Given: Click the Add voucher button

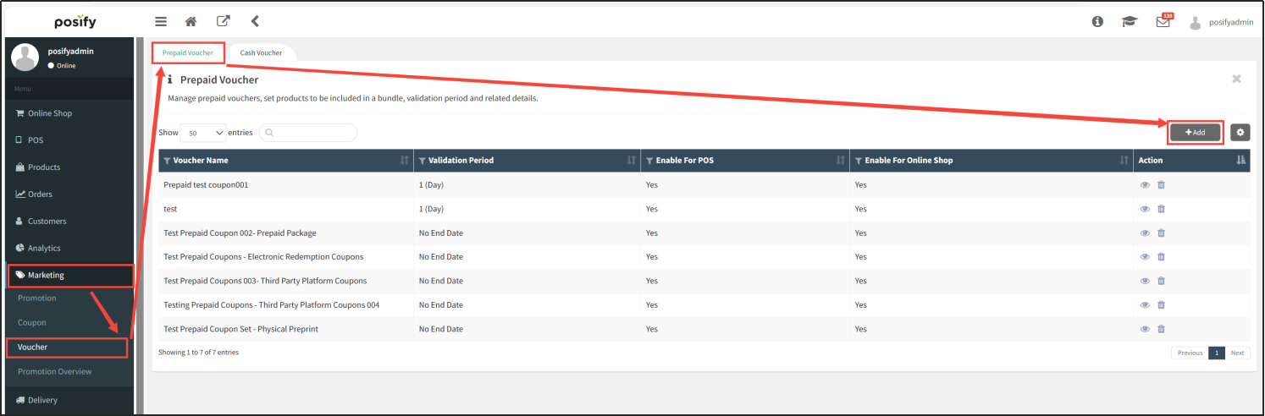Looking at the screenshot, I should pos(1195,132).
